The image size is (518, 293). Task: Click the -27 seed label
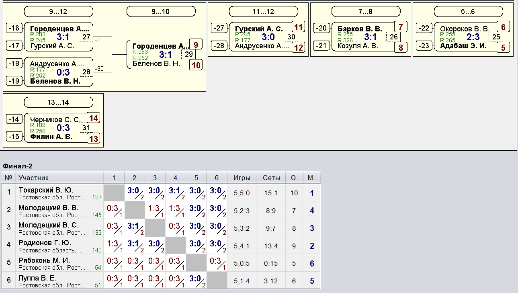[219, 28]
